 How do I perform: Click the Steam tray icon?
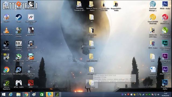point(143,95)
